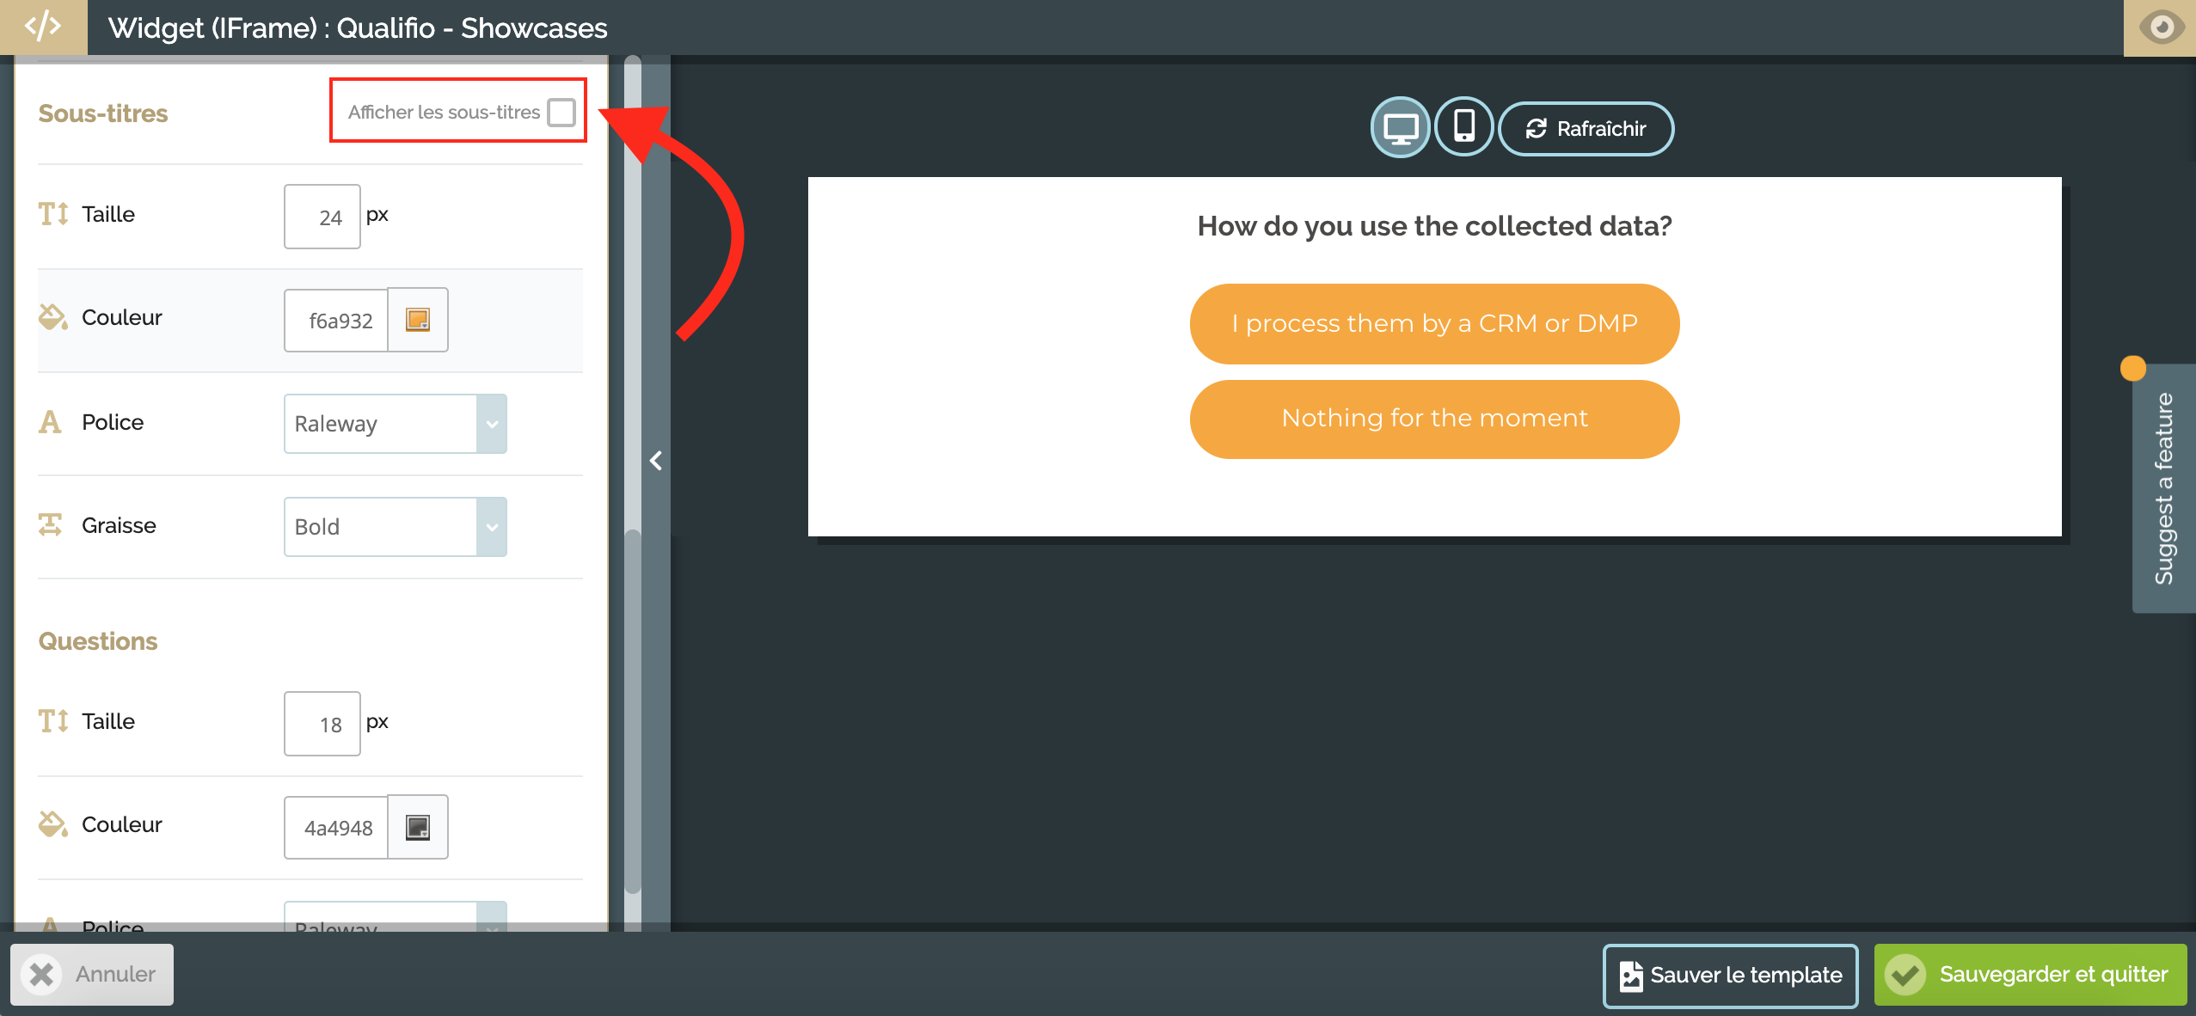Open the orange subtitle color picker swatch

click(x=418, y=320)
